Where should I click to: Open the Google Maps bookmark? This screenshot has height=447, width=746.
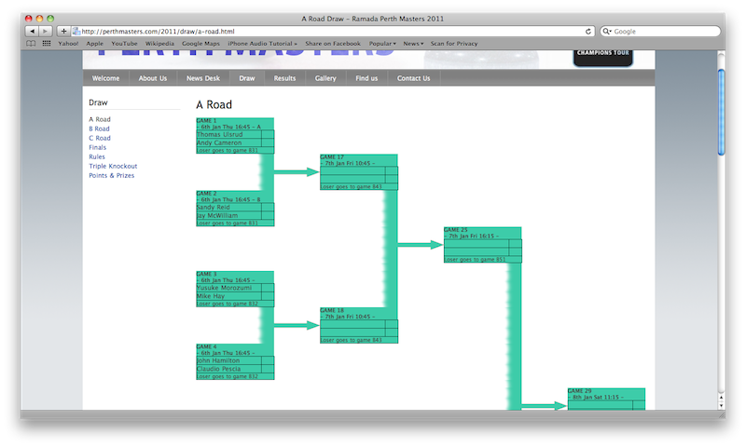[x=200, y=43]
